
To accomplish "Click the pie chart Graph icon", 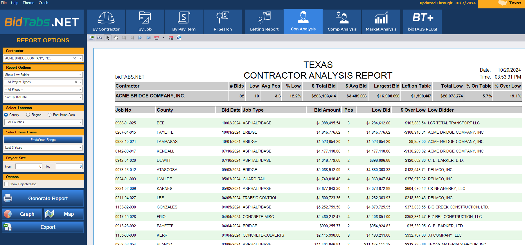I will [8, 214].
